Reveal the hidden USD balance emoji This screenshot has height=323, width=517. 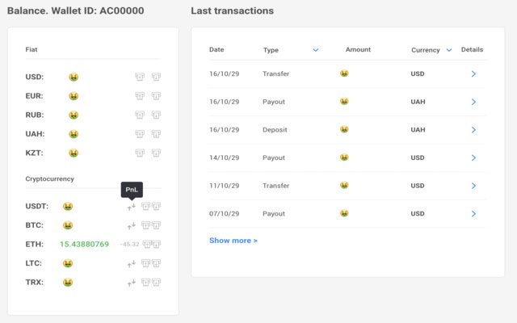tap(74, 78)
